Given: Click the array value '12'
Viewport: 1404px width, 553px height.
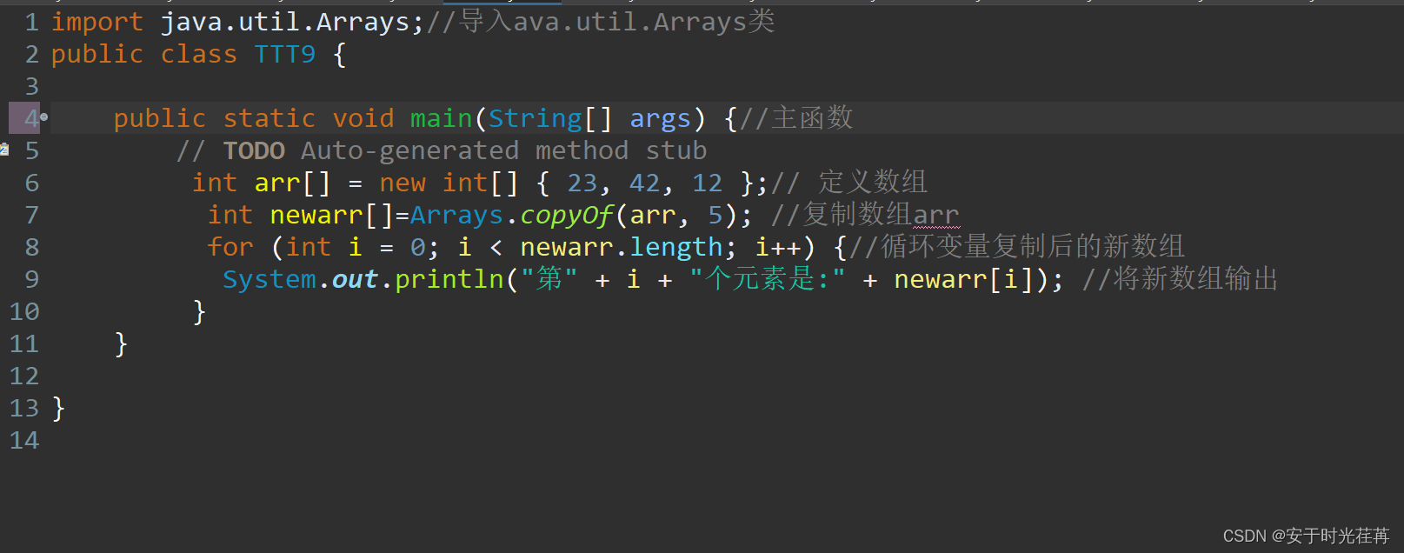Looking at the screenshot, I should [707, 183].
